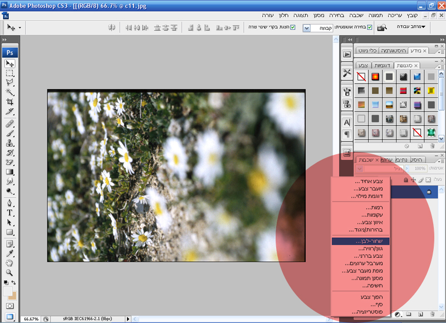446x323 pixels.
Task: Select the Path Selection arrow tool
Action: [9, 222]
